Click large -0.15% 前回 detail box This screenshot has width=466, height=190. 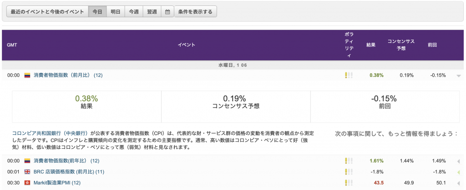tap(385, 107)
